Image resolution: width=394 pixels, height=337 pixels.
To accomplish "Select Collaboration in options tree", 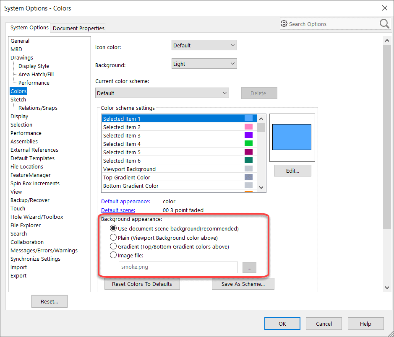I will (27, 242).
